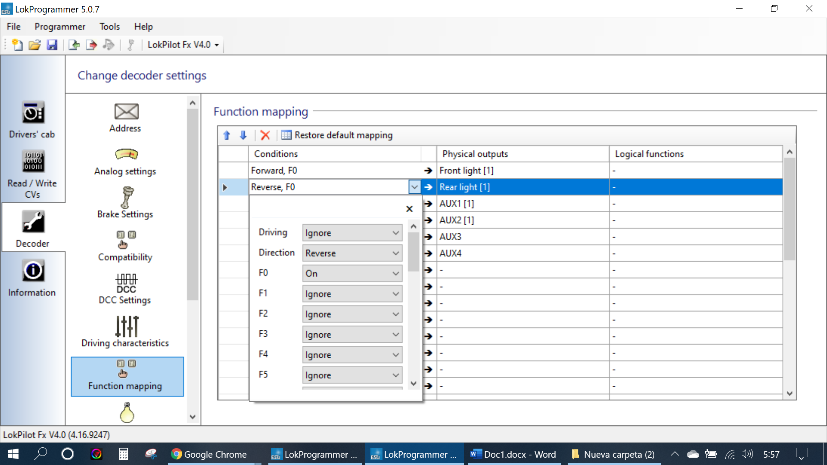
Task: Click the Conditions column header
Action: pyautogui.click(x=335, y=154)
